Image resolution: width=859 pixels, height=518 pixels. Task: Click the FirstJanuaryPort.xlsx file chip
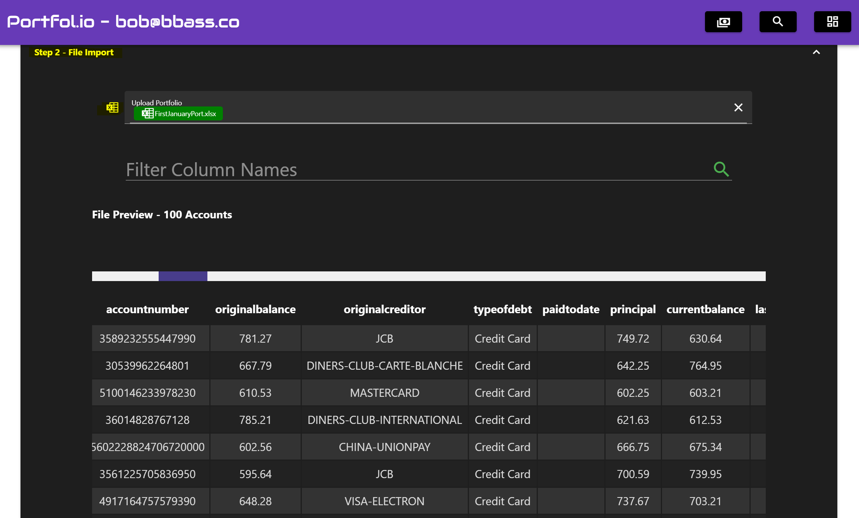point(185,113)
